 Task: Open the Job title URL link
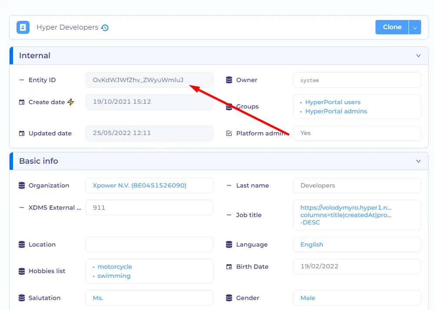pyautogui.click(x=346, y=215)
